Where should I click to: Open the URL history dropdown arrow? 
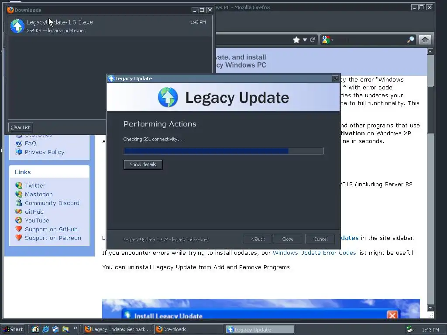click(305, 40)
